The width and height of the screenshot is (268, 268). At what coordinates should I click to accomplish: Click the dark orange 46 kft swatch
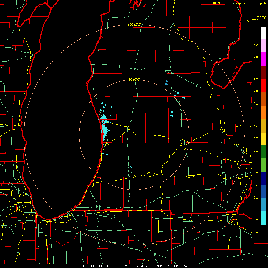[263, 99]
